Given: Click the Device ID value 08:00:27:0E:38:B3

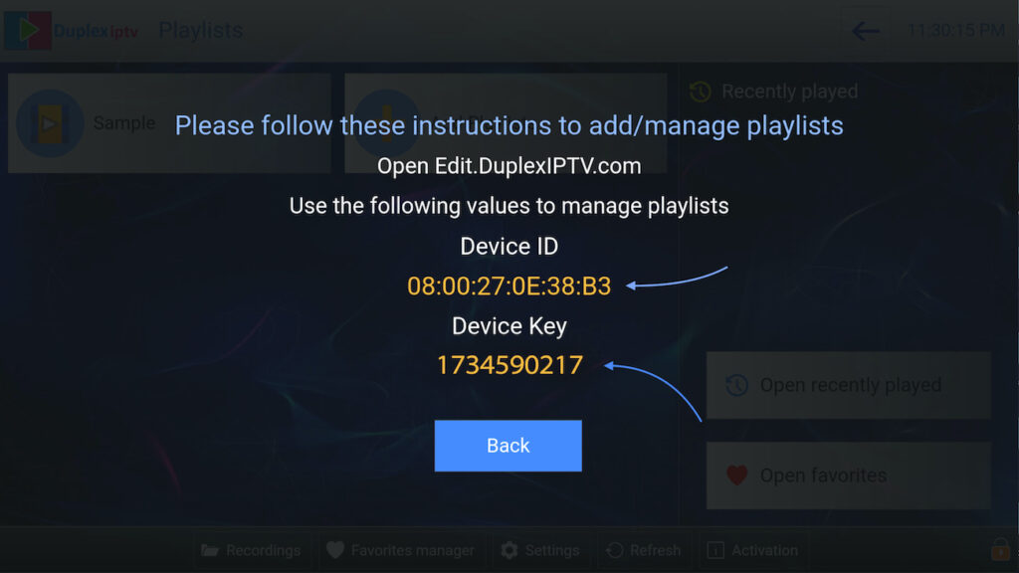Looking at the screenshot, I should point(509,286).
